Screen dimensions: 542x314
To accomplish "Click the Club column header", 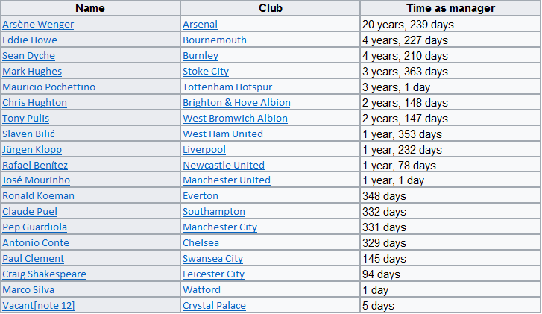I will pyautogui.click(x=270, y=8).
